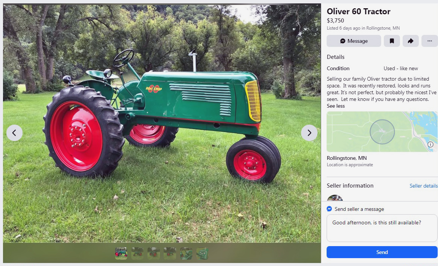Select the sixth photo thumbnail
The height and width of the screenshot is (266, 438).
click(x=202, y=253)
